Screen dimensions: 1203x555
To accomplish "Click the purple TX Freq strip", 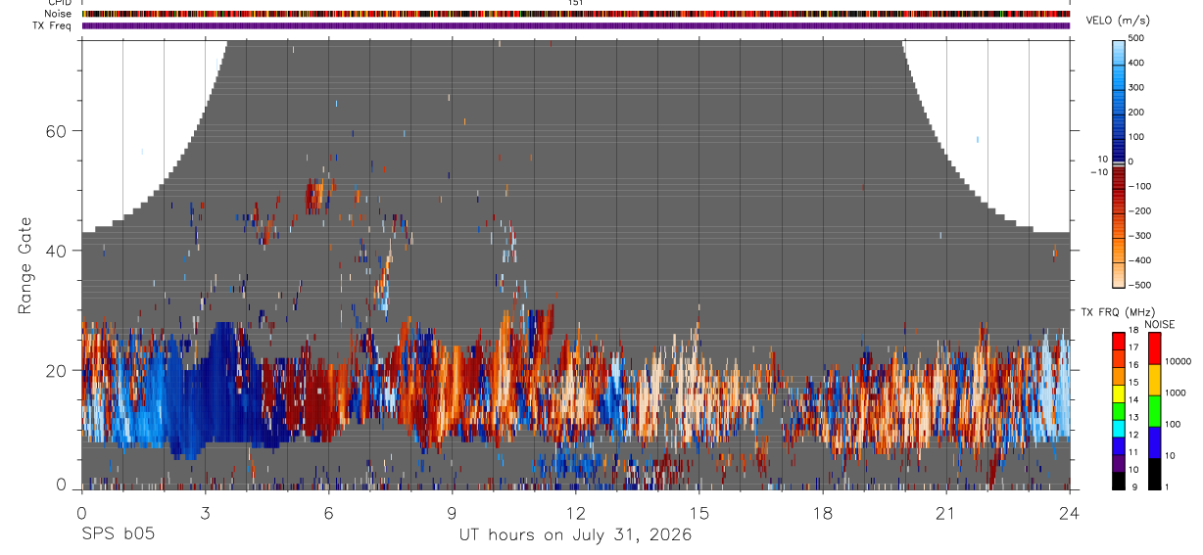I will (x=576, y=26).
